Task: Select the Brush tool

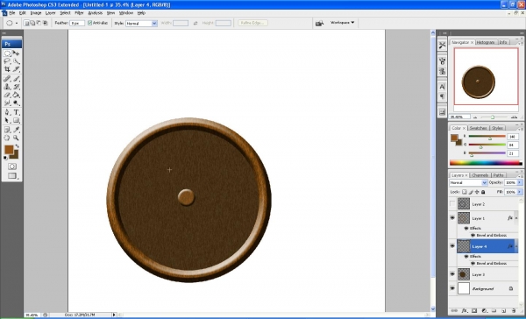Action: pos(16,79)
